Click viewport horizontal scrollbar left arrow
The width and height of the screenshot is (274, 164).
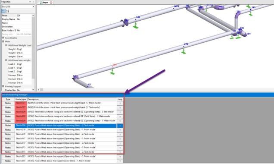38,90
